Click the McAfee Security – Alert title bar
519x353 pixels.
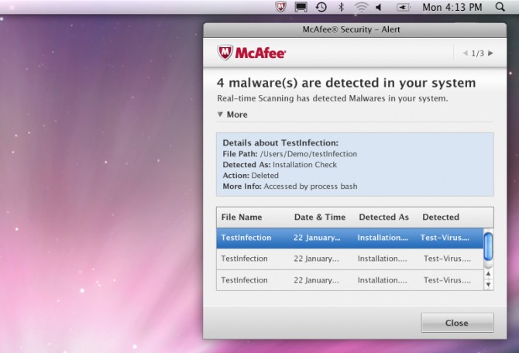(355, 29)
